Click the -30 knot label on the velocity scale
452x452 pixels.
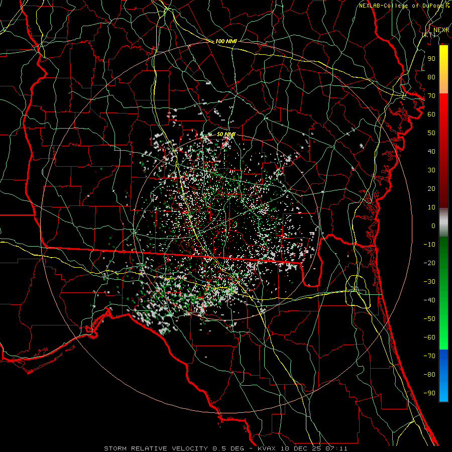[429, 282]
